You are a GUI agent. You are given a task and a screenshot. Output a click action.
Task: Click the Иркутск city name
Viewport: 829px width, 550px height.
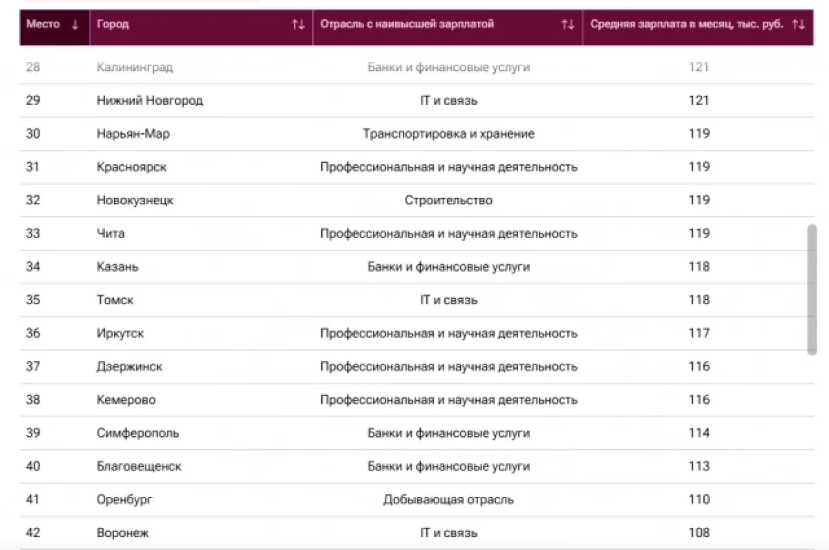[120, 333]
